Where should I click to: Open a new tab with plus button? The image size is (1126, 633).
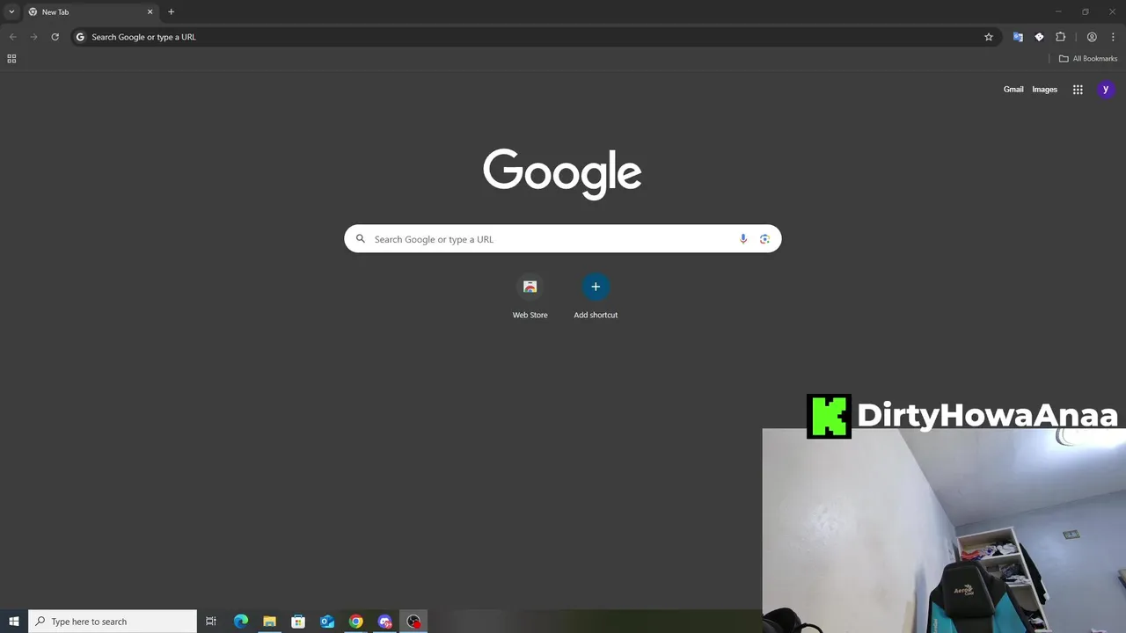[x=171, y=11]
